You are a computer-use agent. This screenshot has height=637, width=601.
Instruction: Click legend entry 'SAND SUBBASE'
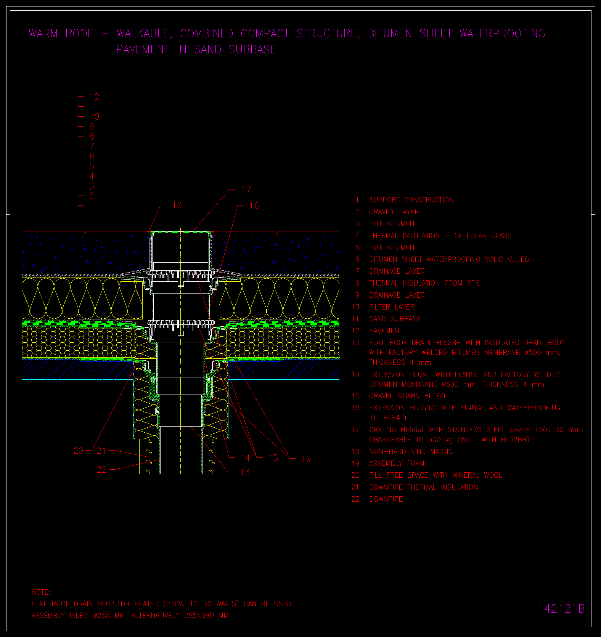(395, 319)
